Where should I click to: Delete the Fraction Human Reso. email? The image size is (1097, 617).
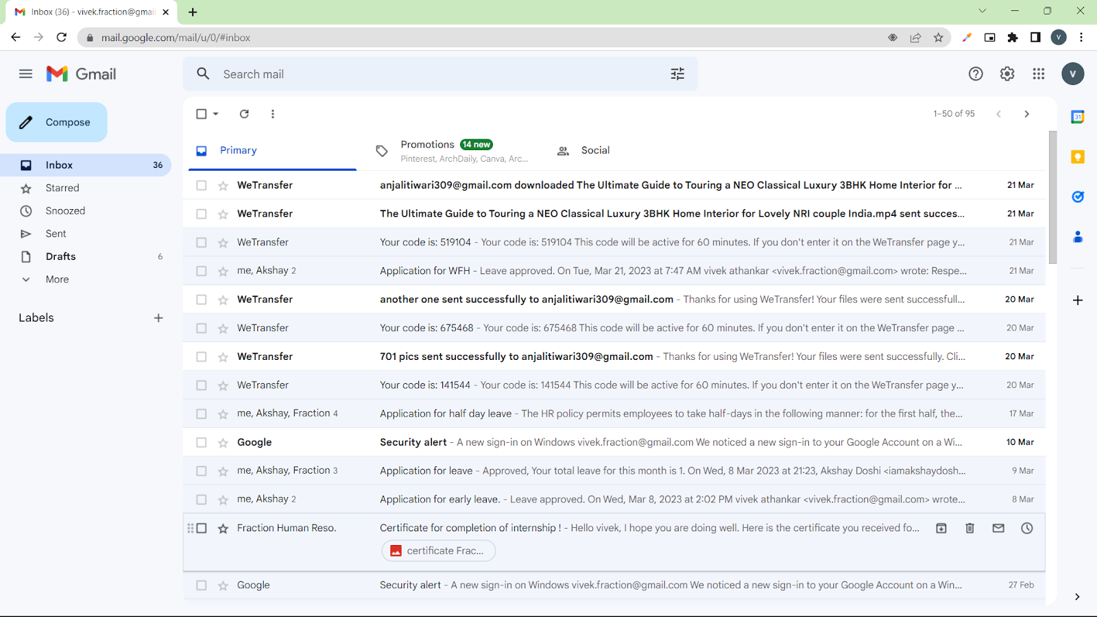969,528
